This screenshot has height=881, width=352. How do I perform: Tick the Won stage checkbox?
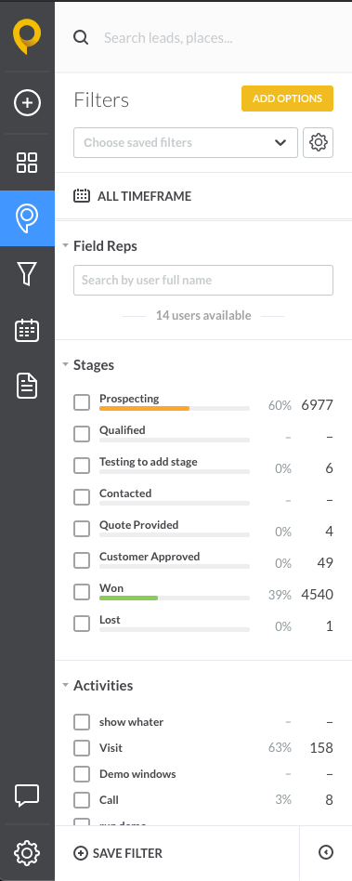82,592
